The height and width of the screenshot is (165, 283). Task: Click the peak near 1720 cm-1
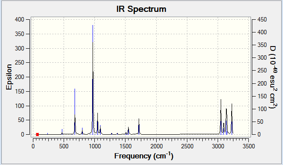(139, 126)
